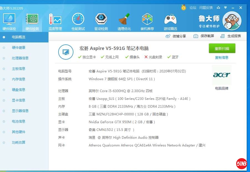This screenshot has width=250, height=172.
Task: Go to 电池信息 sidebar item
Action: pyautogui.click(x=19, y=121)
